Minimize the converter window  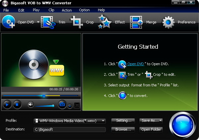click(x=176, y=2)
